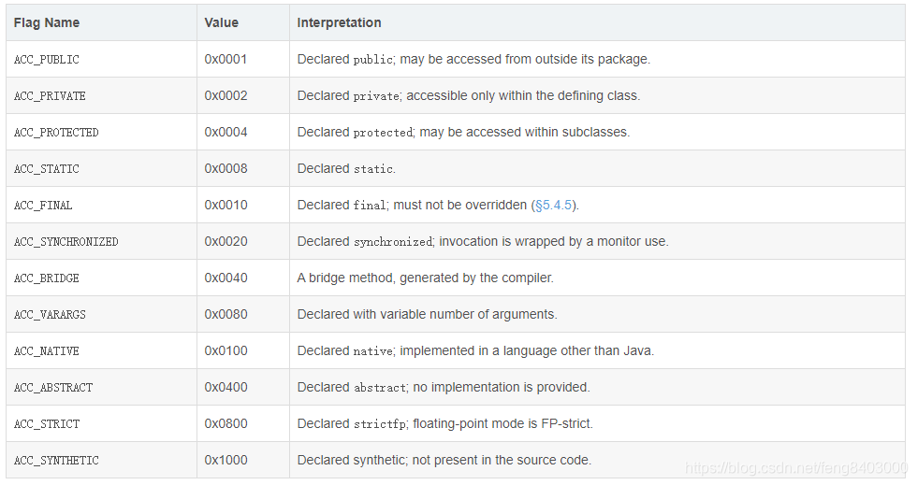Image resolution: width=917 pixels, height=485 pixels.
Task: Click the blog.csdn.net watermark URL
Action: [796, 467]
